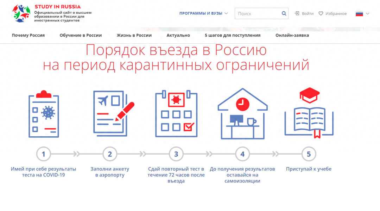Screen dimensions: 380x211
Task: Open the Онлайн-заявка link
Action: point(292,35)
